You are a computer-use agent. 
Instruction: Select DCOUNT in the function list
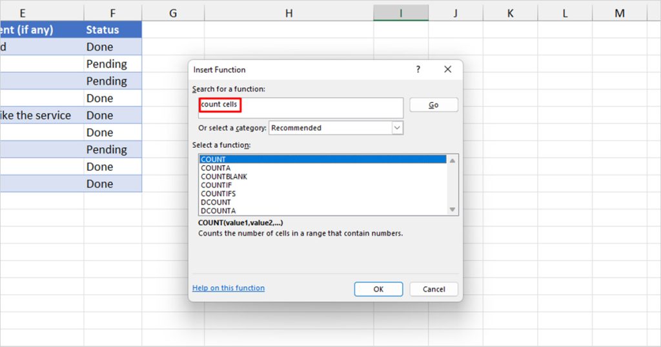pyautogui.click(x=323, y=202)
